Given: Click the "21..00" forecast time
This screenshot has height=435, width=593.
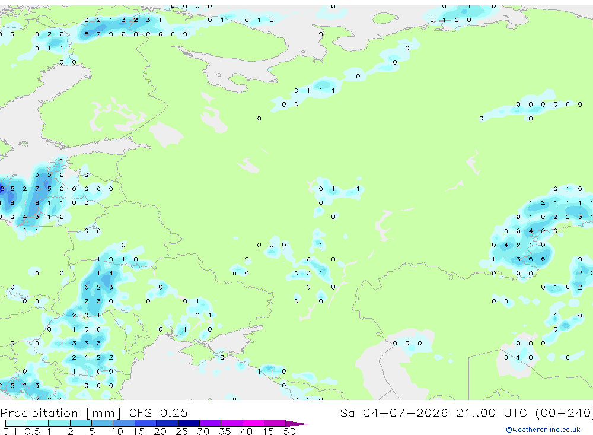Looking at the screenshot, I should pos(476,412).
